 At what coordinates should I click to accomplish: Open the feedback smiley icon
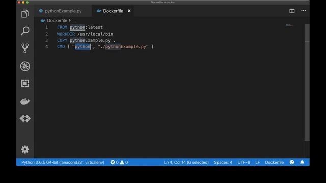(x=292, y=162)
